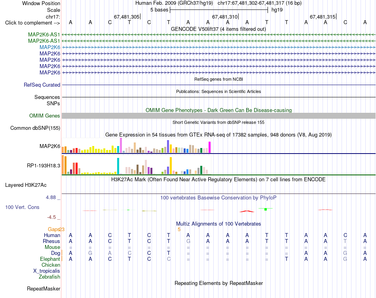
Task: Open the OMIM Genes track label
Action: (x=45, y=116)
